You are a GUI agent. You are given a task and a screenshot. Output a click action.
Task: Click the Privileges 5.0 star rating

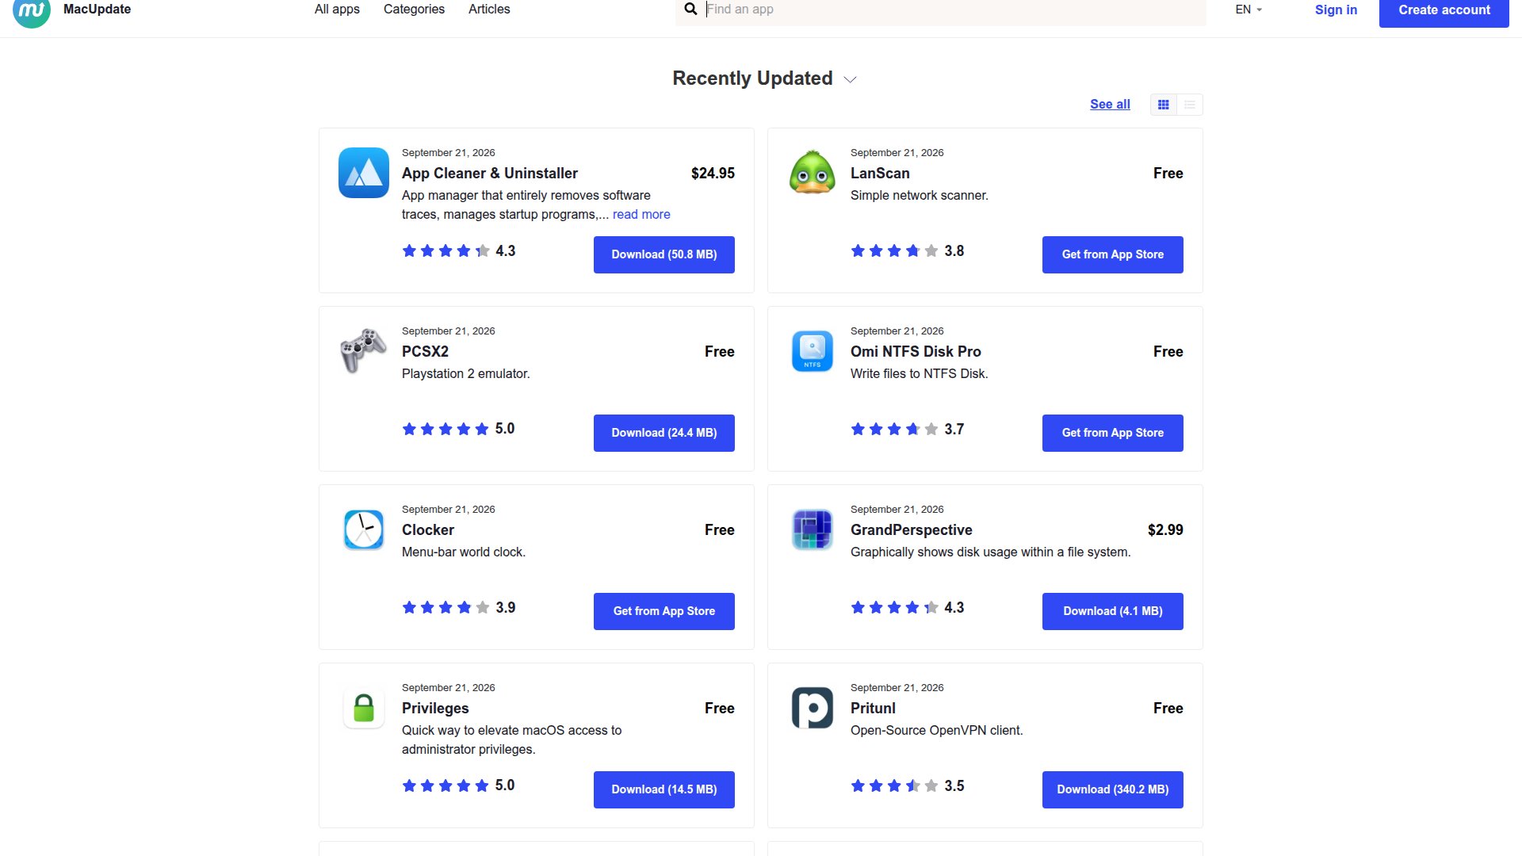(458, 785)
